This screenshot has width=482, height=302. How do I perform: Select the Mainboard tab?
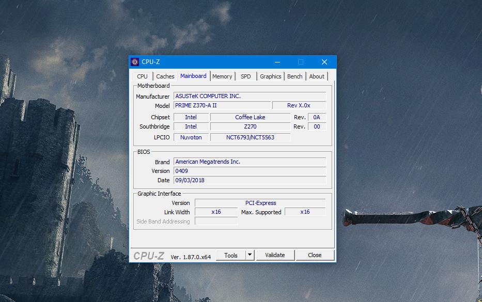click(193, 76)
